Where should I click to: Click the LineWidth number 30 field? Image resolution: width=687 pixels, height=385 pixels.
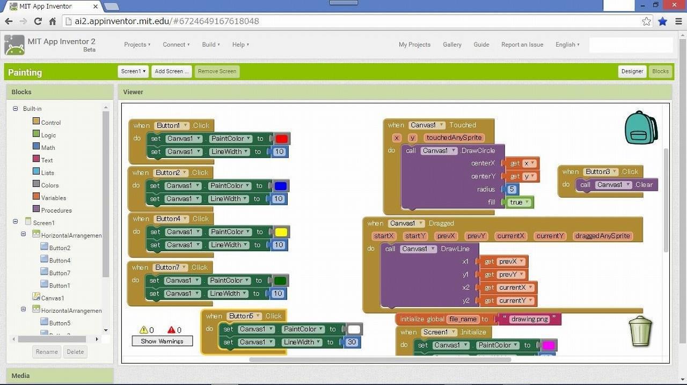point(352,342)
